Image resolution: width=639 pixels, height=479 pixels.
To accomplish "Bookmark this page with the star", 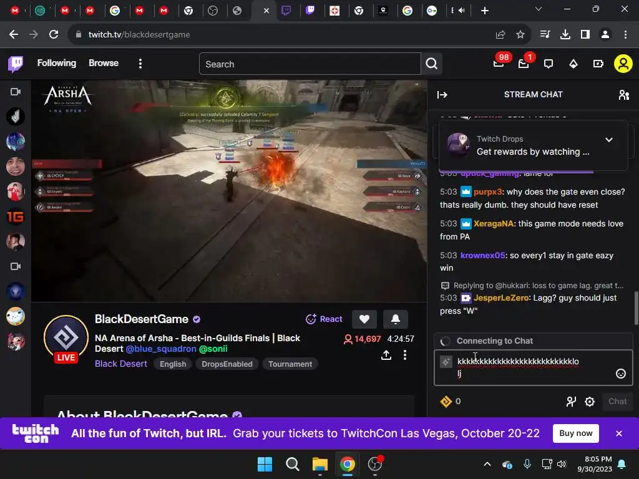I will tap(520, 35).
